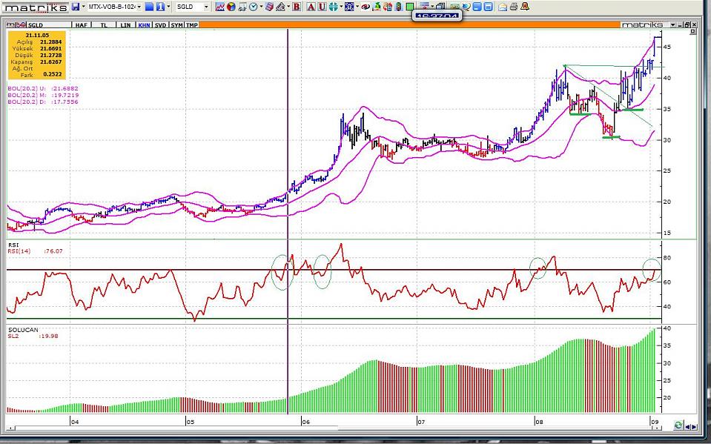Open the SGLD symbol dropdown
The width and height of the screenshot is (711, 444).
[206, 7]
